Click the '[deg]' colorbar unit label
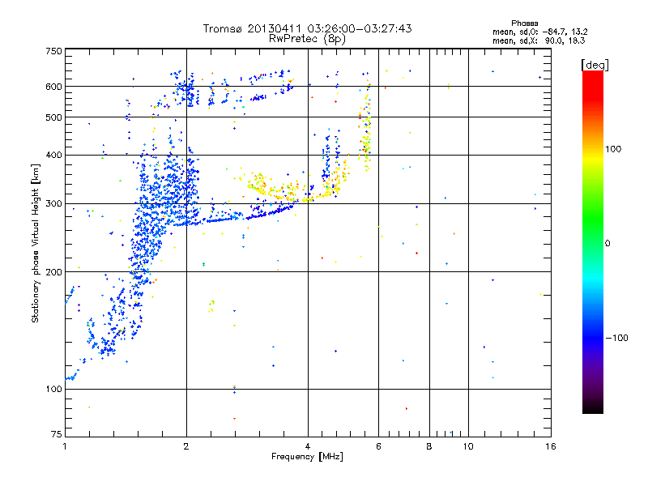This screenshot has width=648, height=486. [x=595, y=65]
